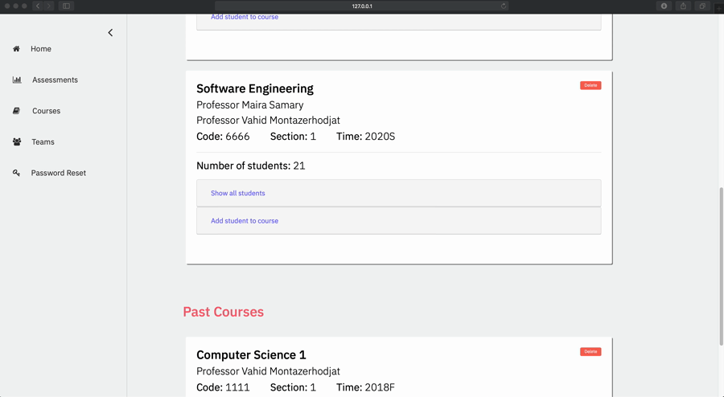Click the browser share icon
724x397 pixels.
683,6
